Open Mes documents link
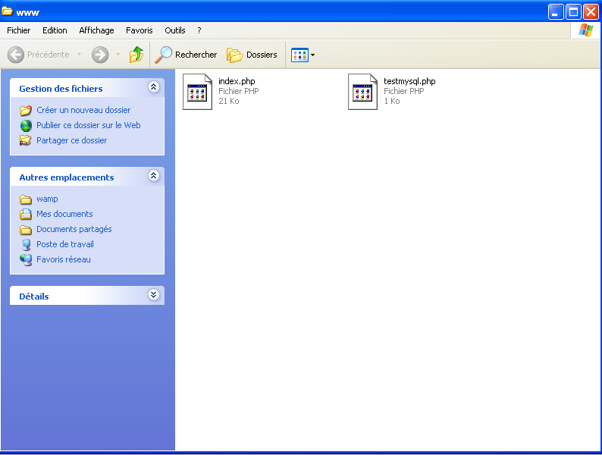This screenshot has height=455, width=602. 64,214
